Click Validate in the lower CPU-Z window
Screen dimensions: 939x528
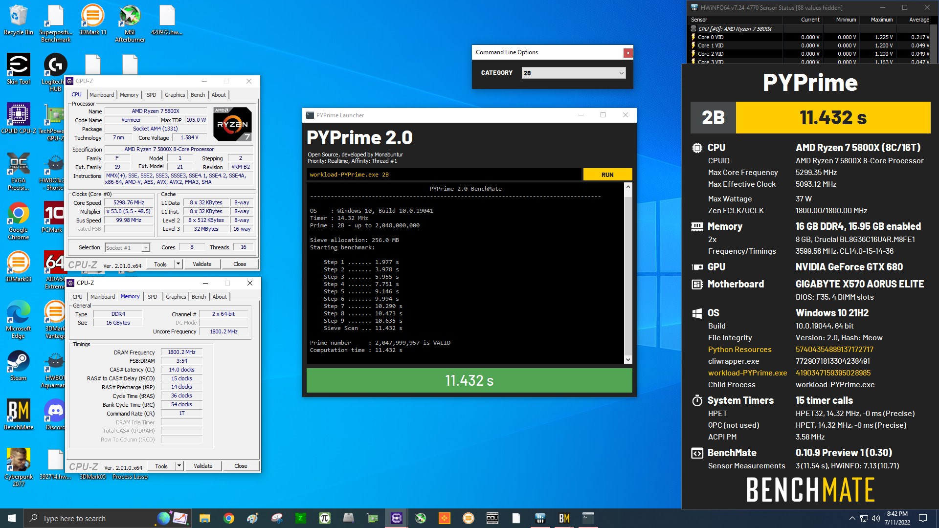[x=203, y=466]
